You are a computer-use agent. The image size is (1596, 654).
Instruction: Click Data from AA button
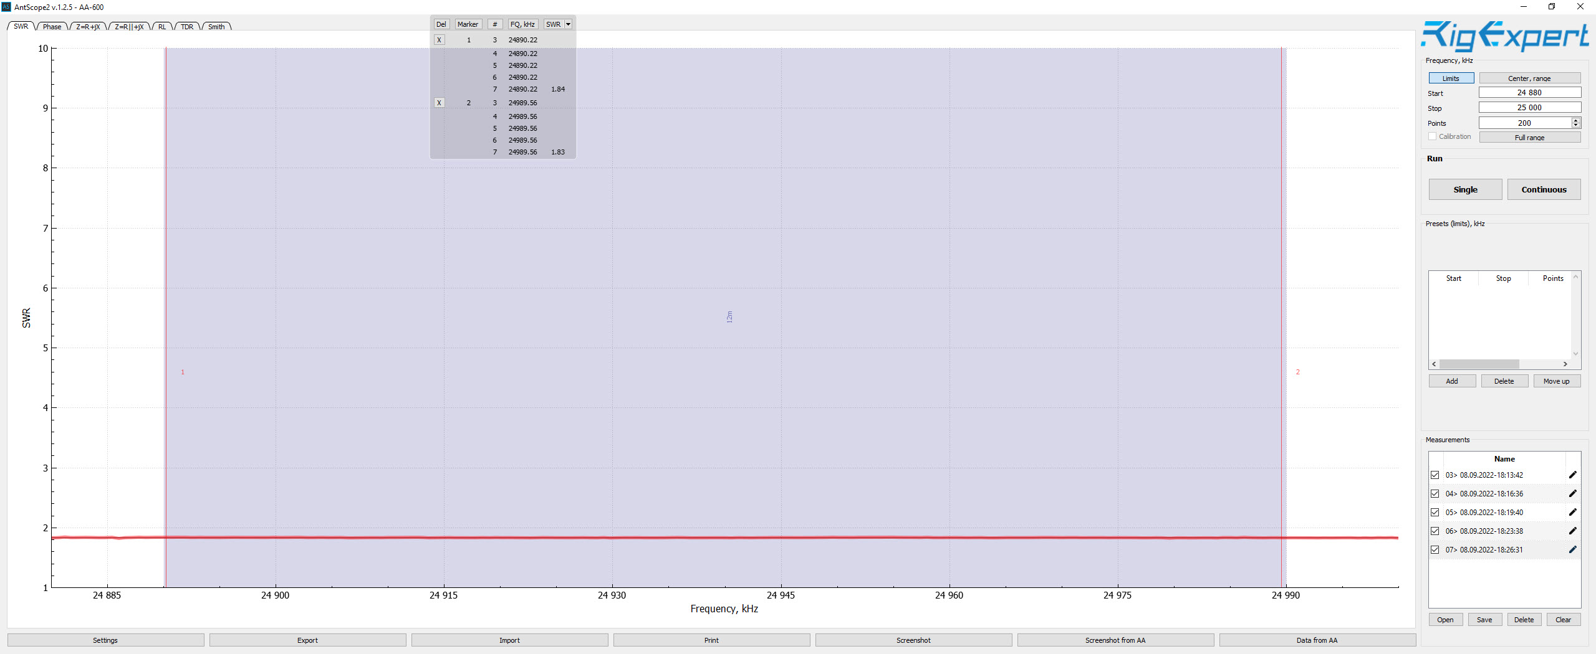(x=1317, y=640)
